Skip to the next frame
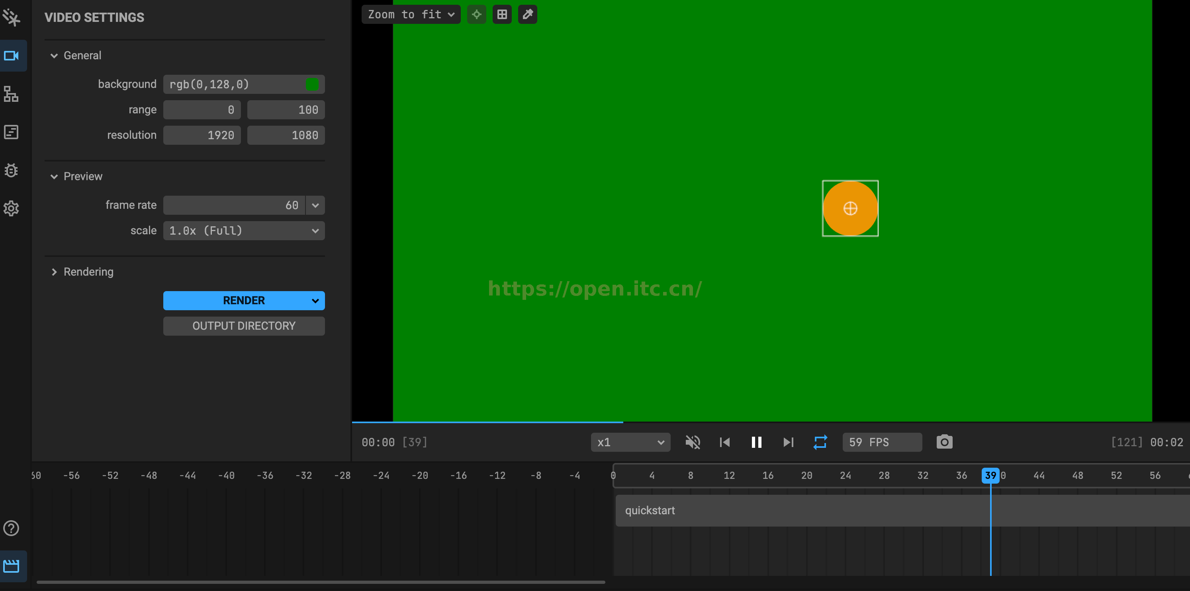 pos(788,442)
